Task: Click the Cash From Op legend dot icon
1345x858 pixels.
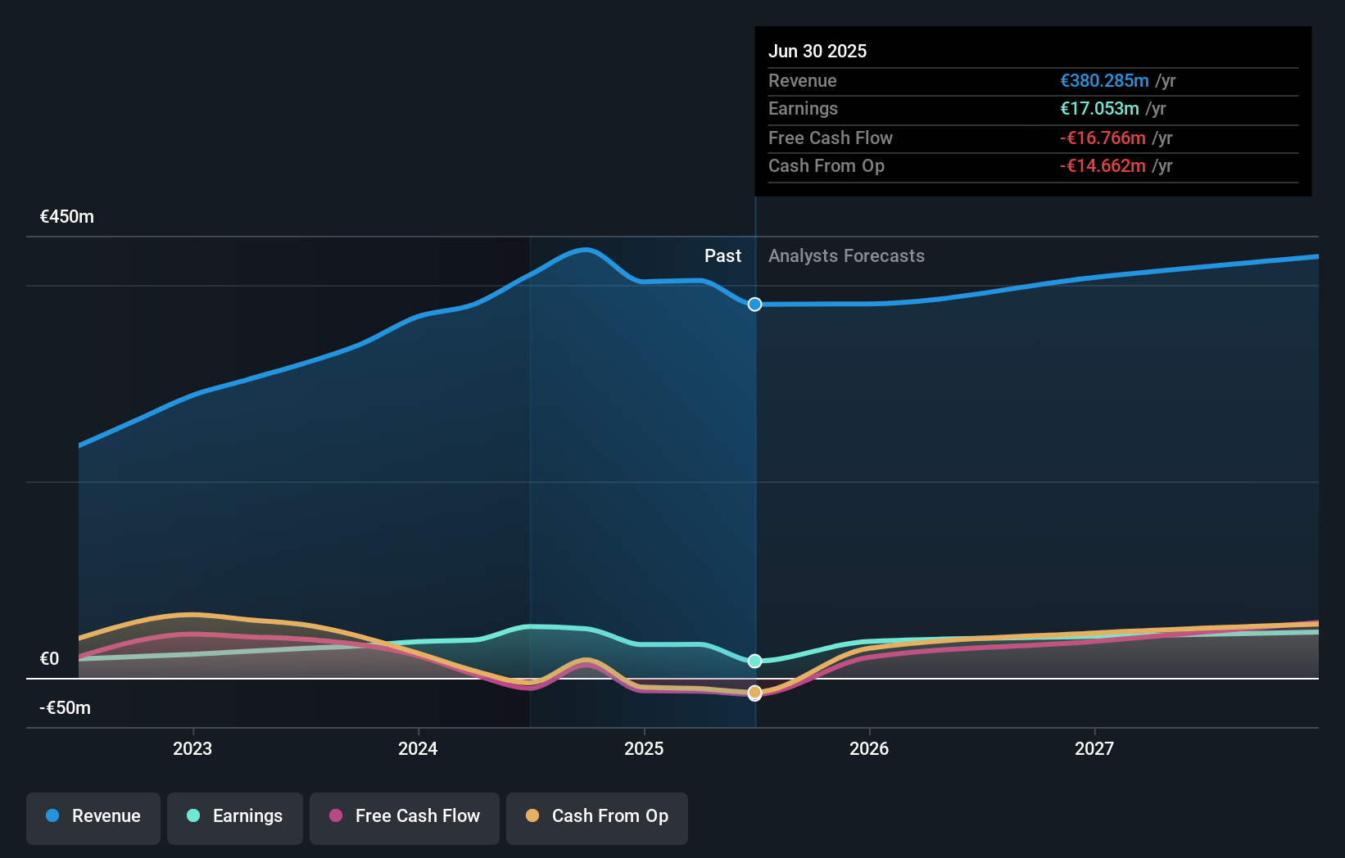Action: click(533, 816)
